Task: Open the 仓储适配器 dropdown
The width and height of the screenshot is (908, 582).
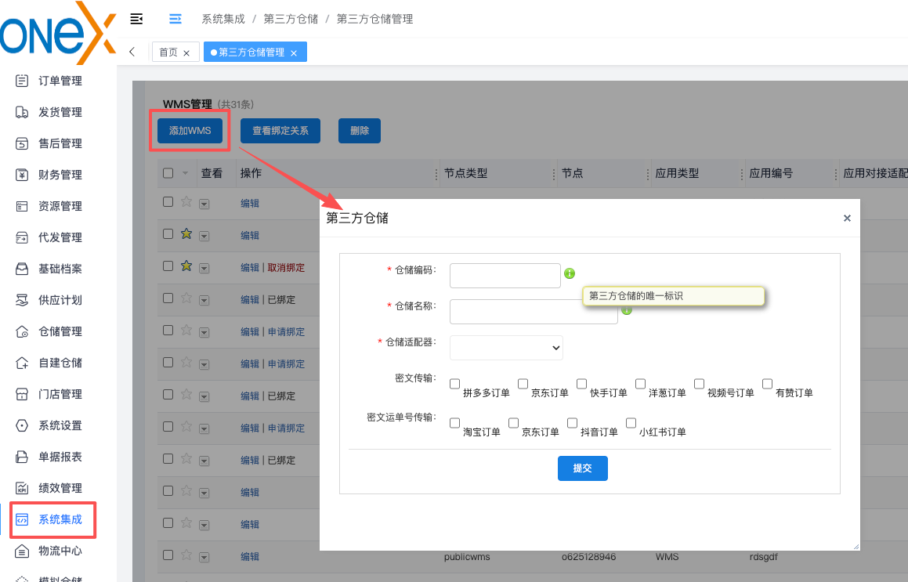Action: pyautogui.click(x=506, y=348)
